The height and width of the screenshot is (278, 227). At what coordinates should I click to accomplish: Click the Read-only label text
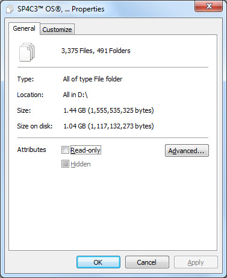pyautogui.click(x=86, y=150)
